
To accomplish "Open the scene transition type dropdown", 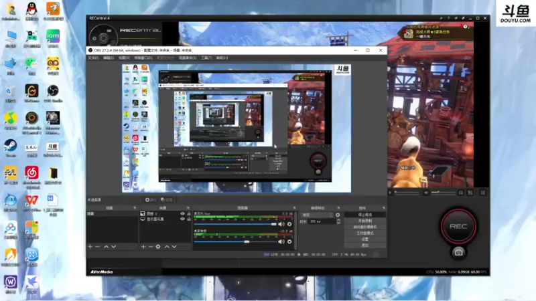I will point(316,215).
